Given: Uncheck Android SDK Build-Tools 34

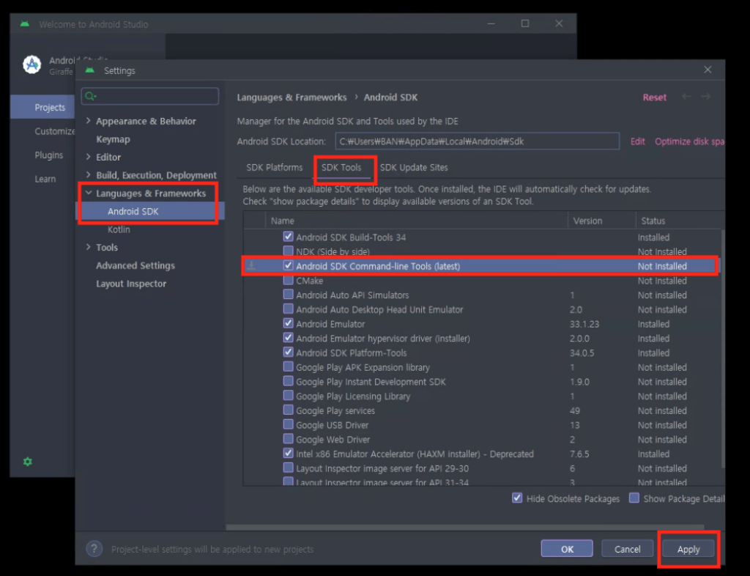Looking at the screenshot, I should point(288,236).
